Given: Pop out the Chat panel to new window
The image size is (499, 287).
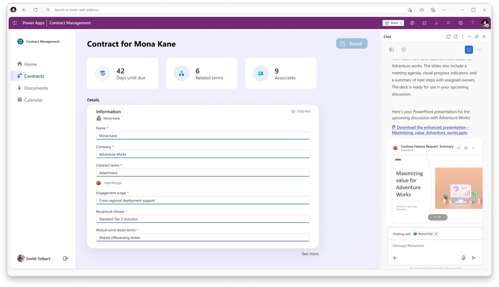Looking at the screenshot, I should point(448,37).
